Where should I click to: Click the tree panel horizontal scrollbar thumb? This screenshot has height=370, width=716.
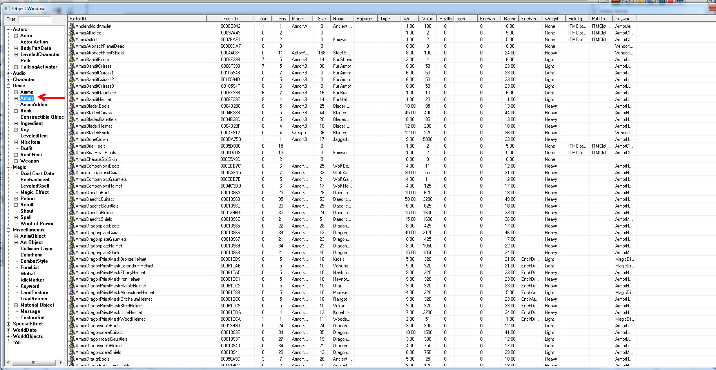click(34, 363)
